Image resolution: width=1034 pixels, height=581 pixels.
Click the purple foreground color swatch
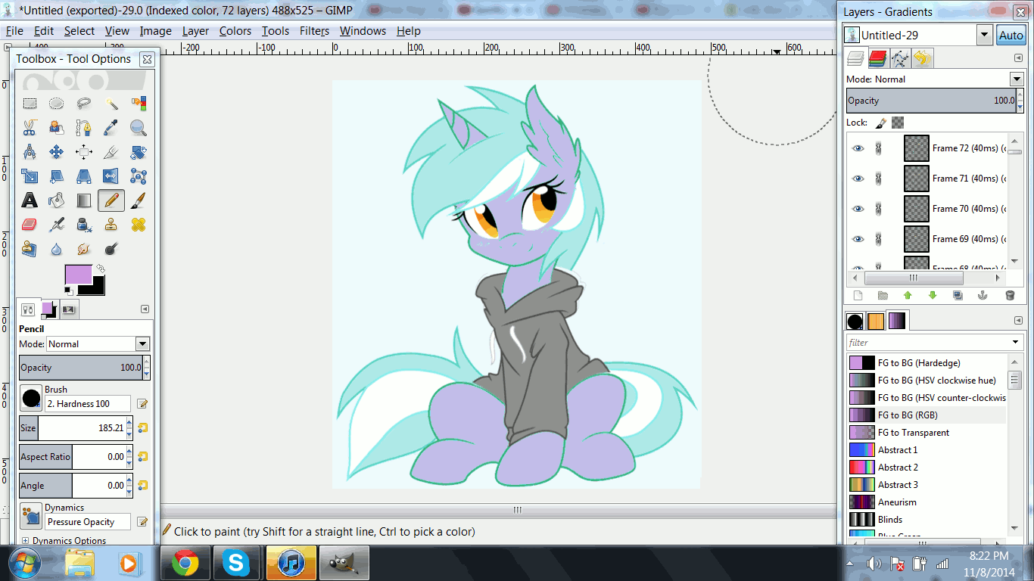tap(78, 274)
